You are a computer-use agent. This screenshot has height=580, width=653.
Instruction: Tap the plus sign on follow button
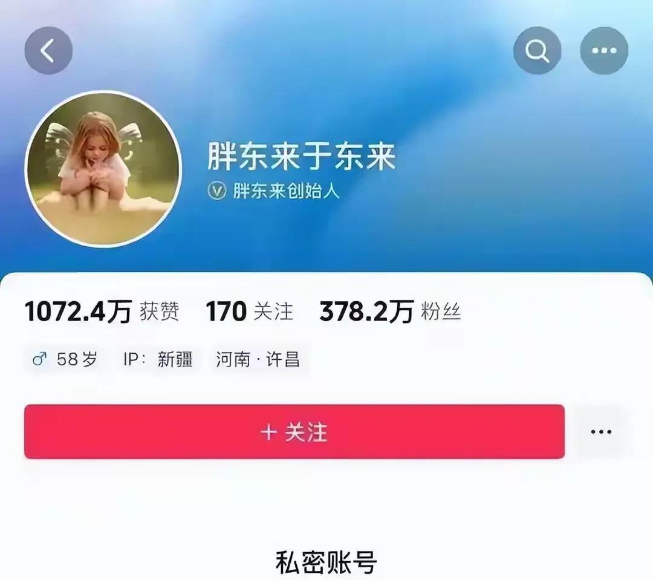click(268, 432)
